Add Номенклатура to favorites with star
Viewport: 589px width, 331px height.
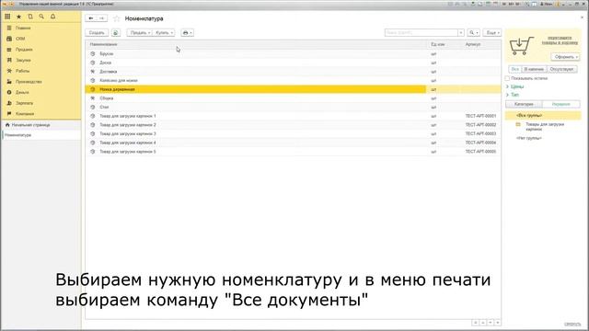[x=117, y=18]
